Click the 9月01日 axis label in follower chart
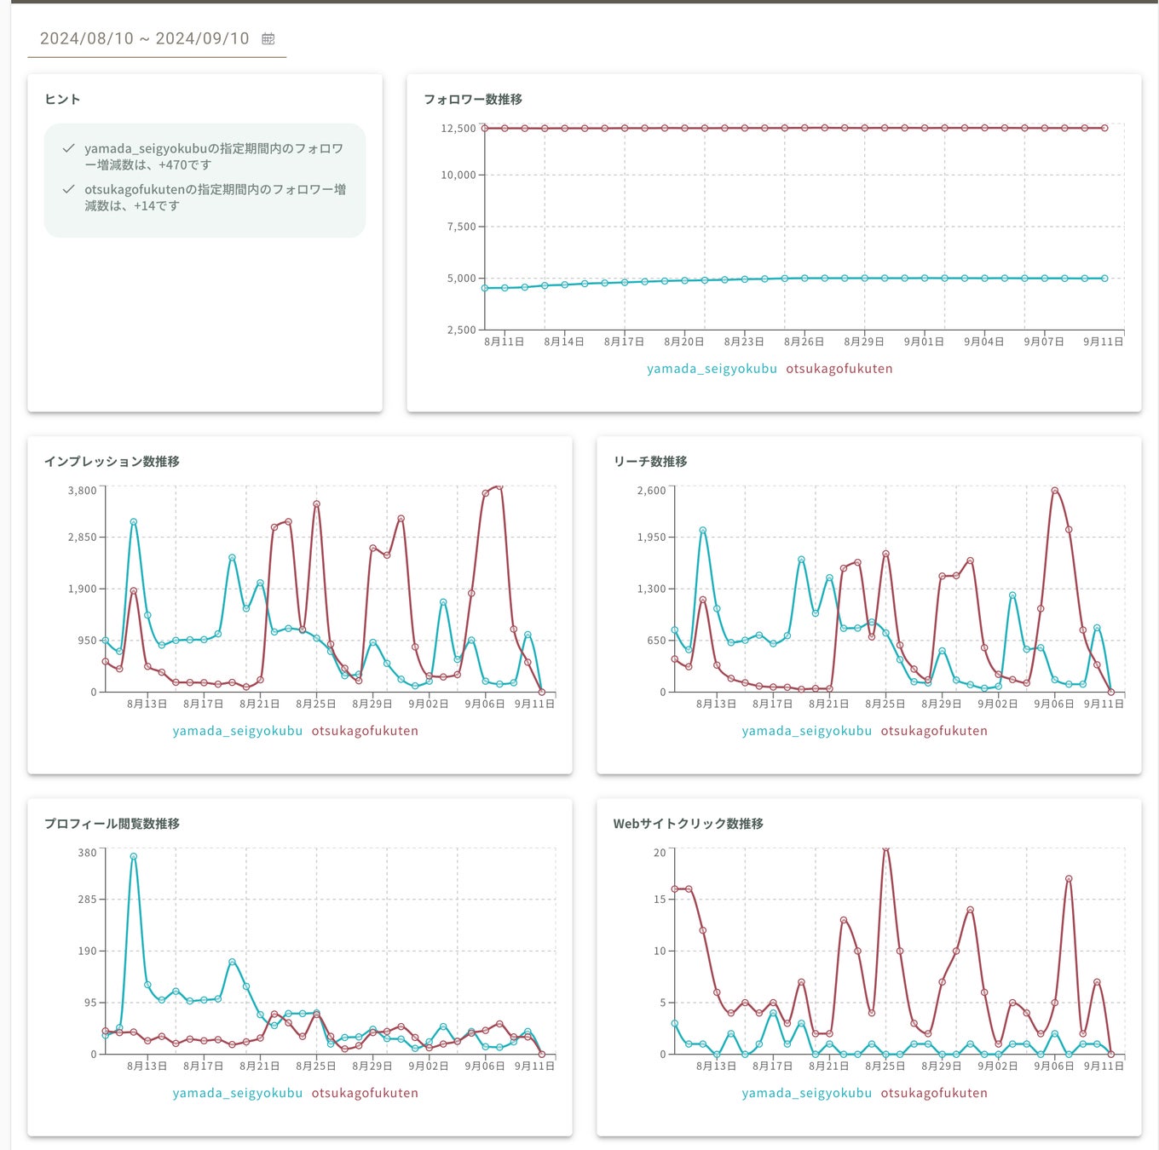 924,342
